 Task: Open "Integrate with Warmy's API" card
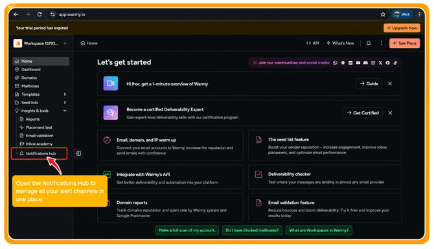[170, 177]
